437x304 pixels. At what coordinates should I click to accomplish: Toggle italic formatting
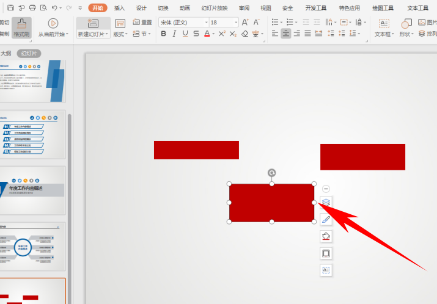click(174, 34)
